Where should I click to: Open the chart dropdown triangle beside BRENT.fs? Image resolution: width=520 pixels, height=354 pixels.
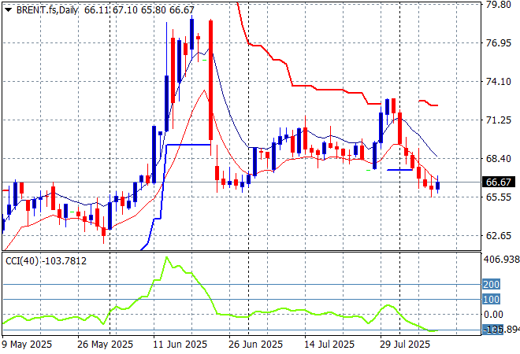click(9, 10)
